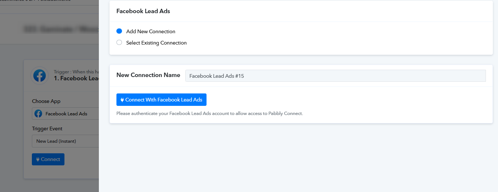Click the Trigger Event label
The width and height of the screenshot is (498, 192).
pyautogui.click(x=47, y=128)
